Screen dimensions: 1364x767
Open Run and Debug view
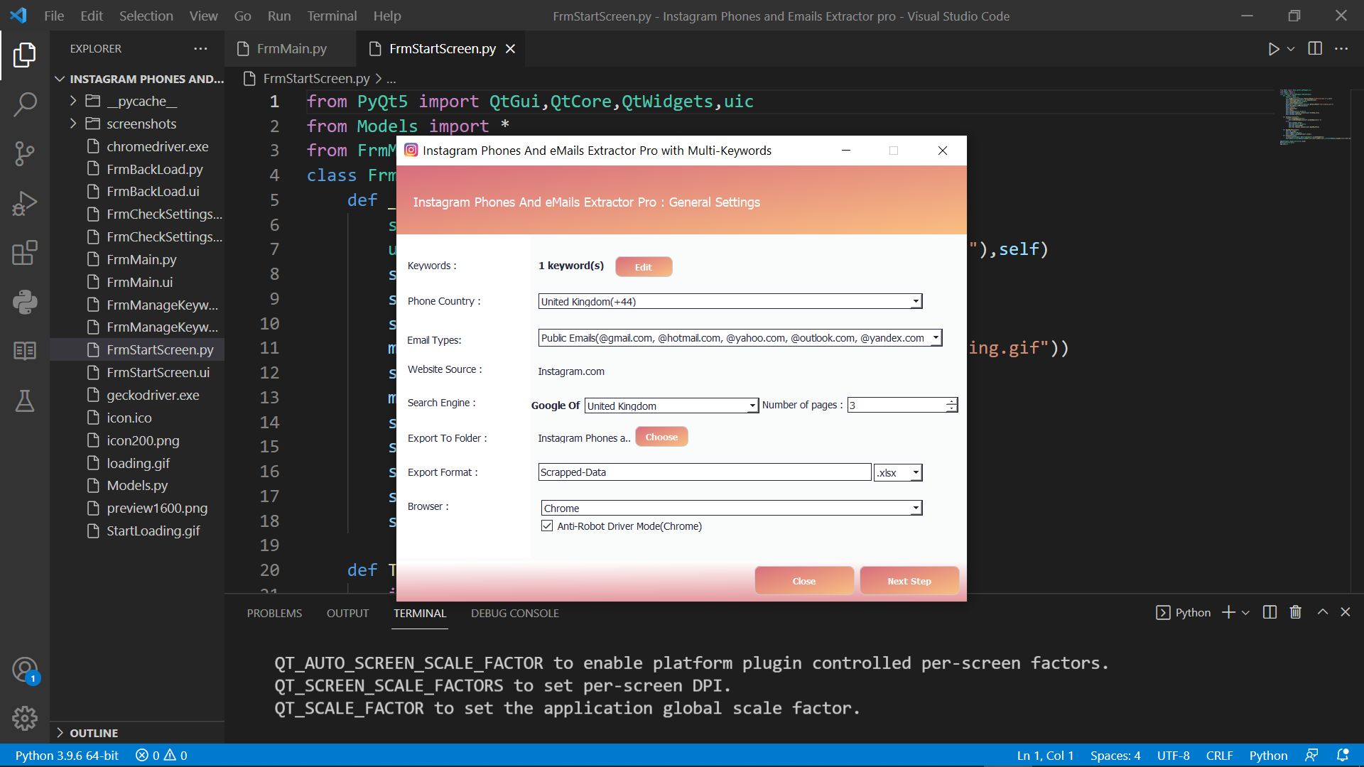point(25,203)
